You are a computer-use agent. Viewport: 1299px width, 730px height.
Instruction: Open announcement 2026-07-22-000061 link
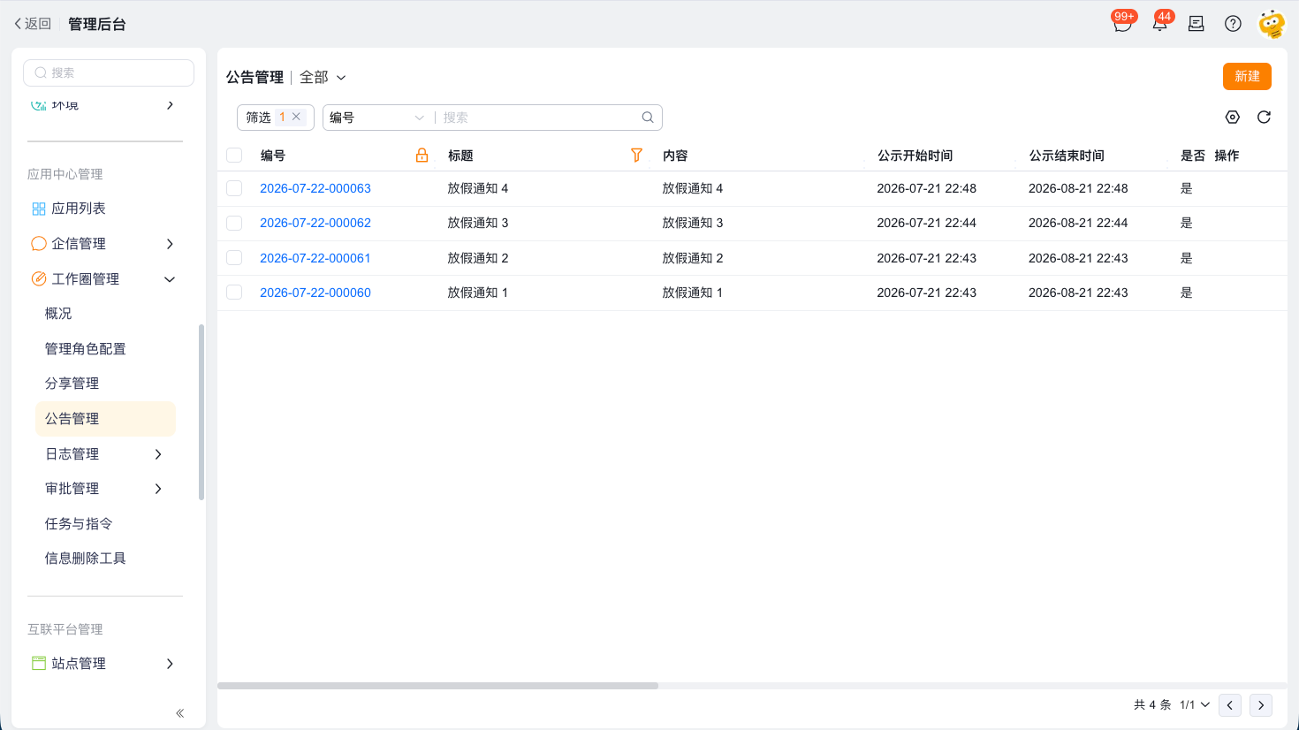[x=315, y=258]
